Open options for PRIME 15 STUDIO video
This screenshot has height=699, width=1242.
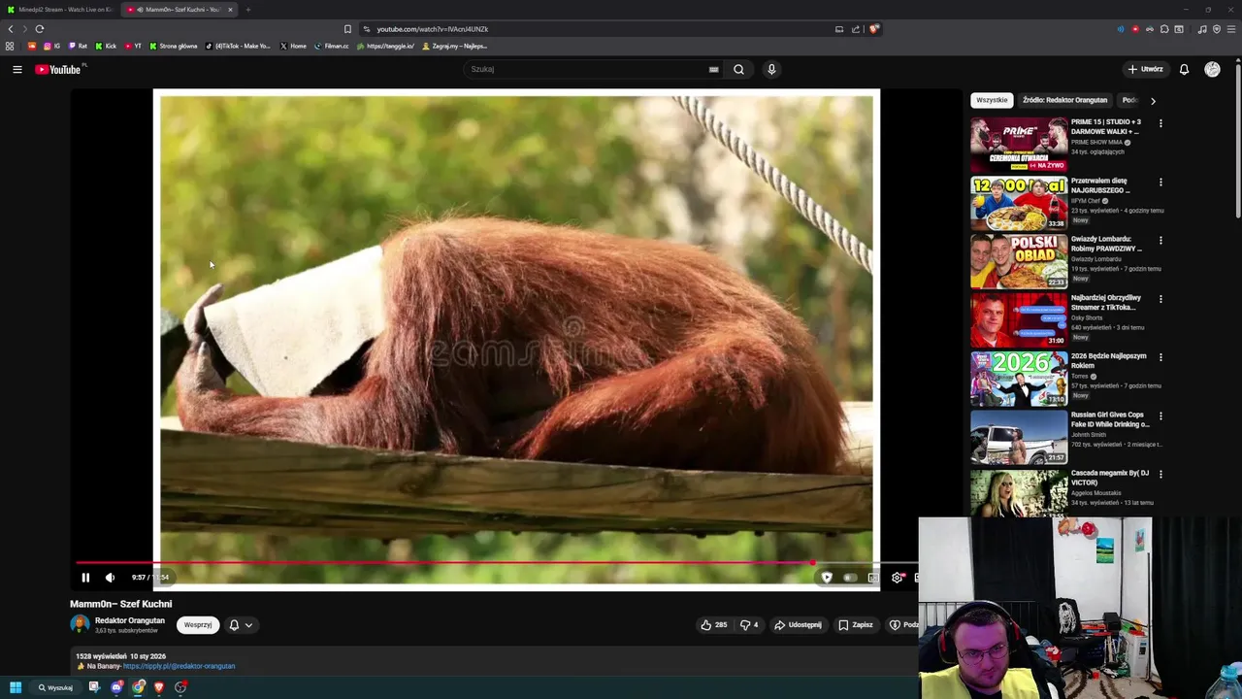(x=1160, y=123)
